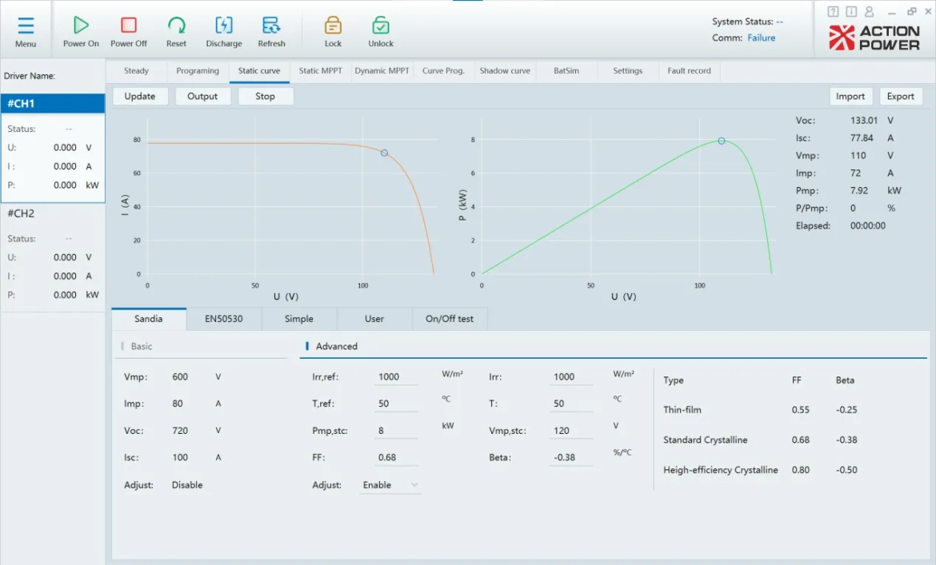The height and width of the screenshot is (565, 936).
Task: Open the hamburger Menu icon
Action: [x=26, y=26]
